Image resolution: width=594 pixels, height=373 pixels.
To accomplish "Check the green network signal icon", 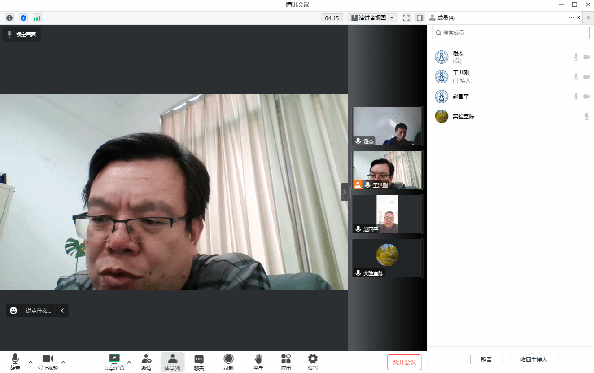I will (37, 18).
